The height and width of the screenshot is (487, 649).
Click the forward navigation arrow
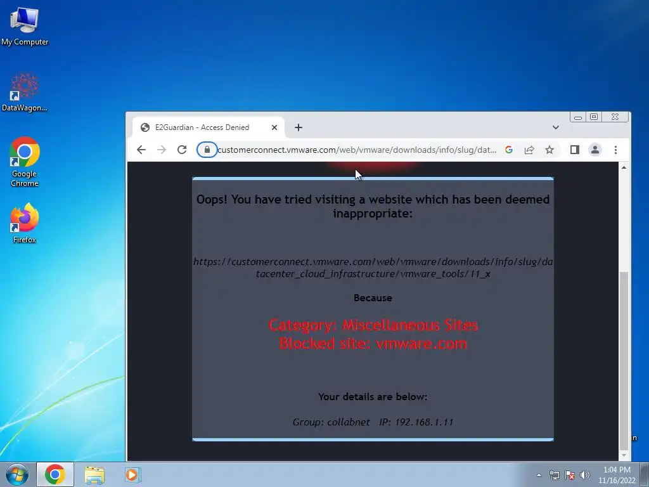coord(162,150)
